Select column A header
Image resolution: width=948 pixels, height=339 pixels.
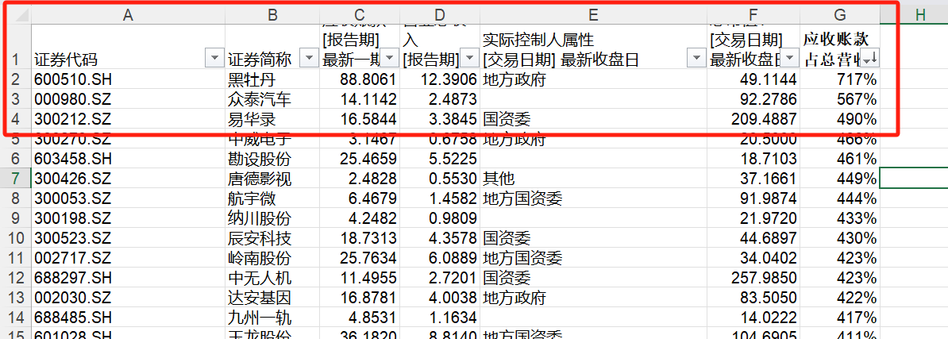coord(128,16)
